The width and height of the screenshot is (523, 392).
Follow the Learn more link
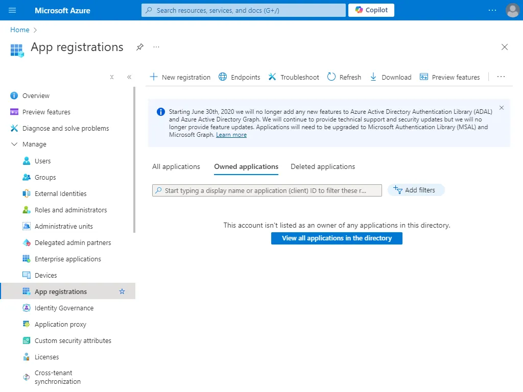(231, 135)
